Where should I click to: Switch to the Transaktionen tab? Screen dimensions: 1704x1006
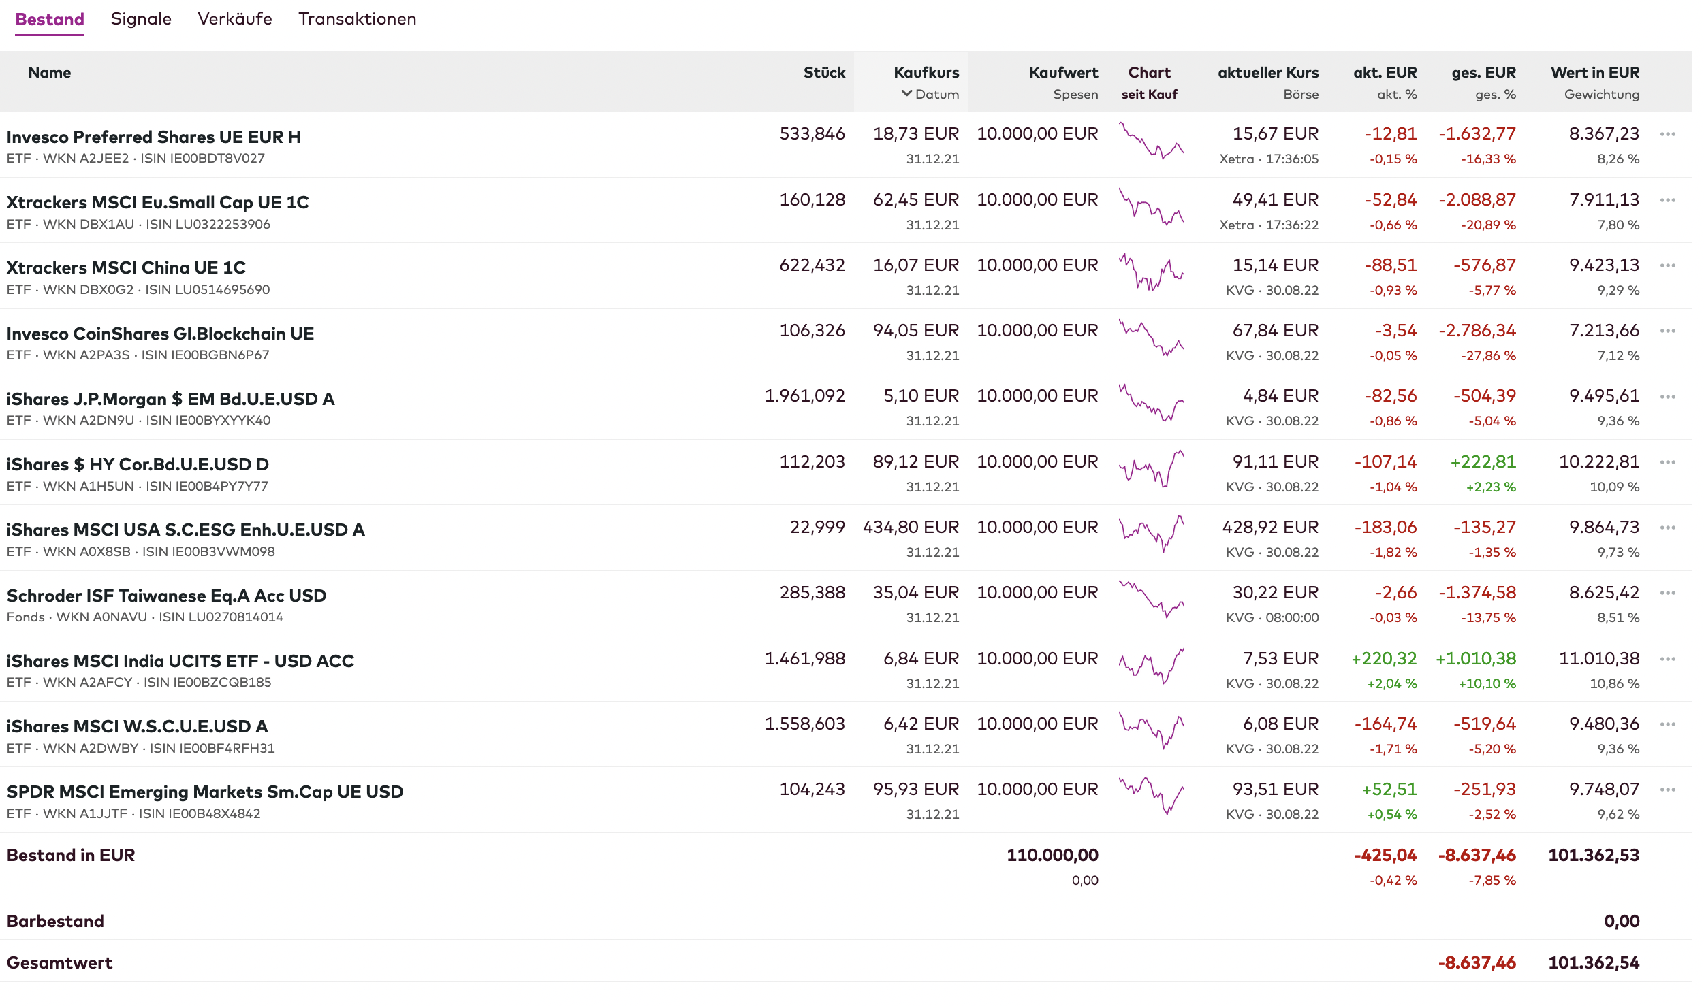[357, 19]
